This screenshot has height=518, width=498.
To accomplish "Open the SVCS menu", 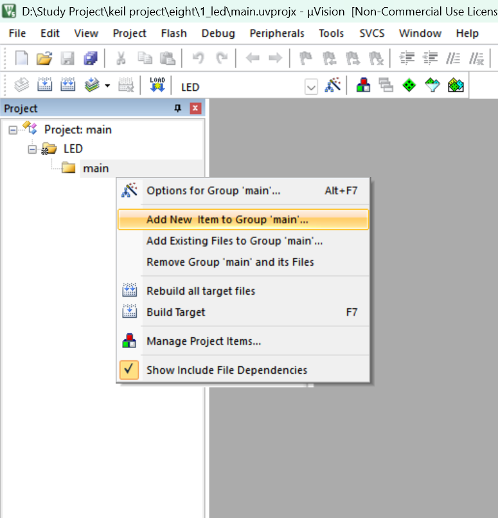I will (371, 33).
